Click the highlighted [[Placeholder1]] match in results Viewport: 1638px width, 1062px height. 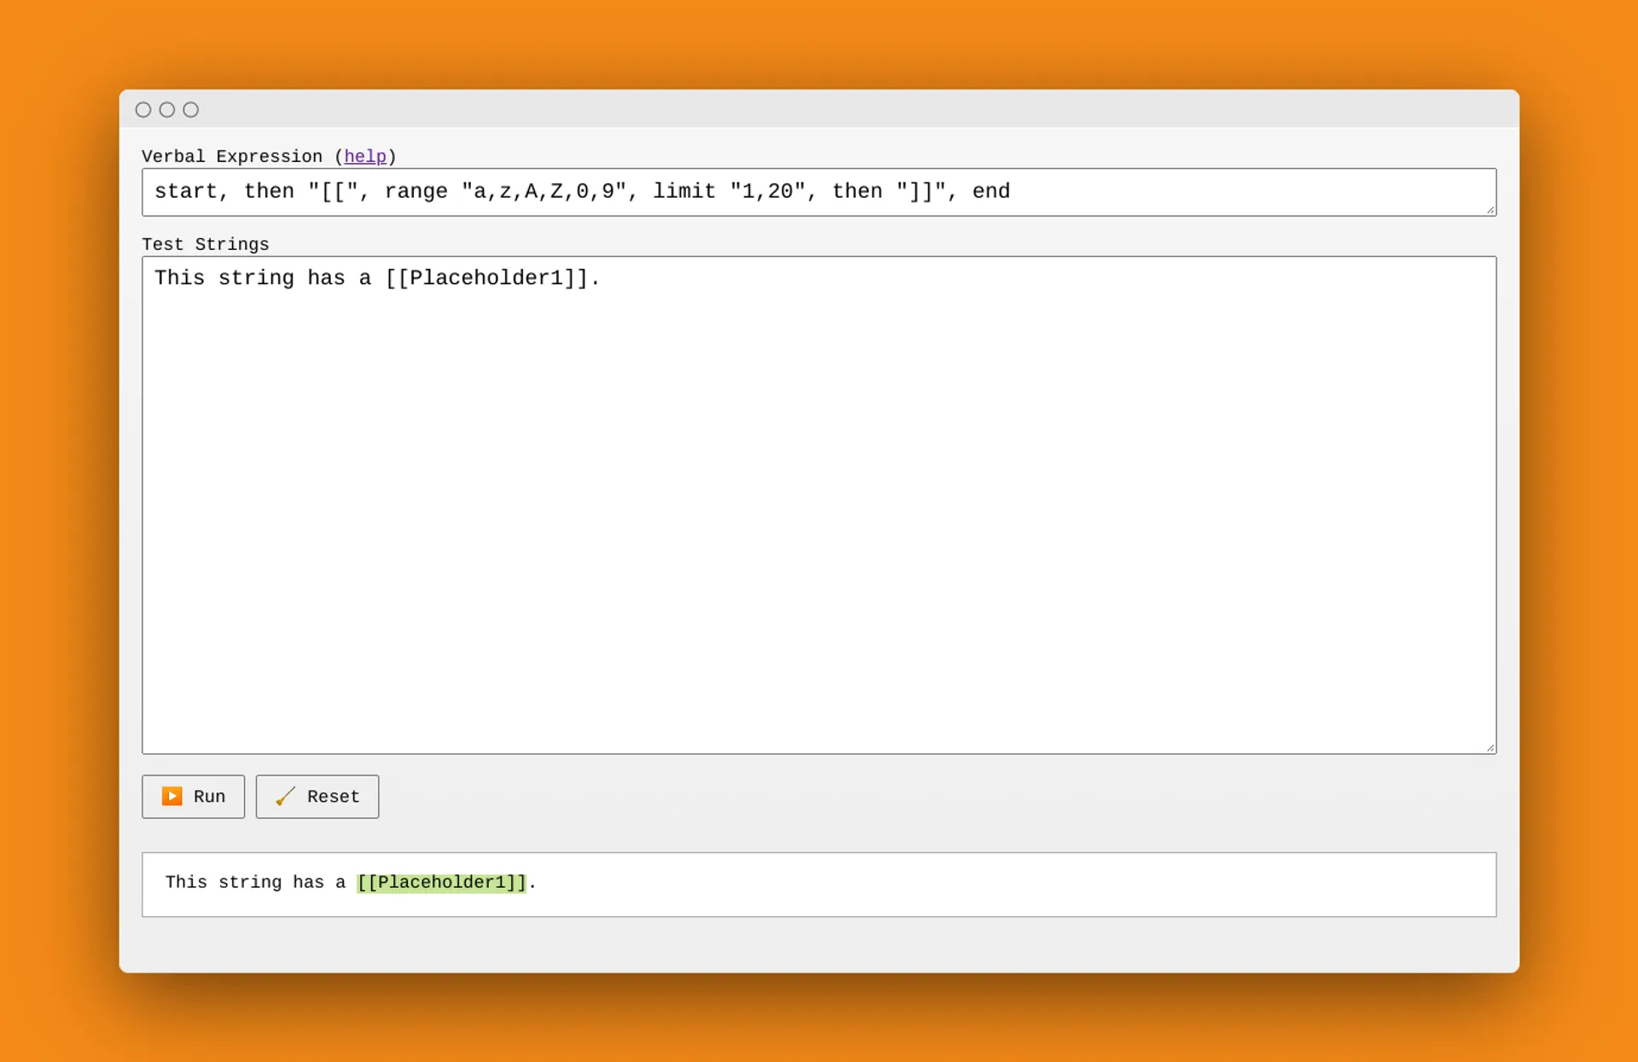[442, 883]
